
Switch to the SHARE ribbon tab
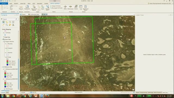46,4
